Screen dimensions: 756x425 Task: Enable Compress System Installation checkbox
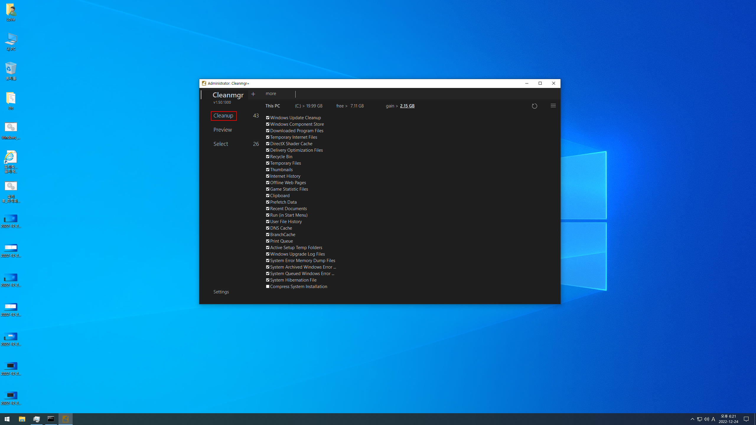click(x=268, y=287)
